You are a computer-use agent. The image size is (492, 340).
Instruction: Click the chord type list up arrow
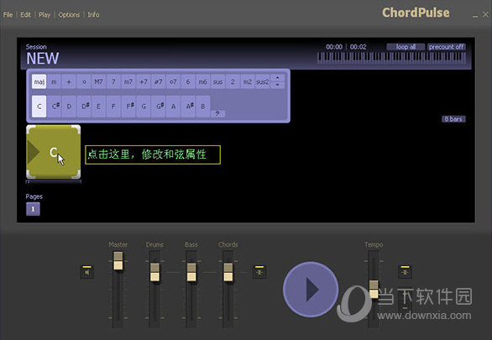click(x=277, y=78)
